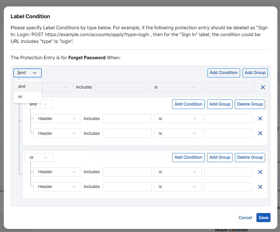Image resolution: width=280 pixels, height=232 pixels.
Task: Choose 'and' option in the open dropdown
Action: point(22,86)
